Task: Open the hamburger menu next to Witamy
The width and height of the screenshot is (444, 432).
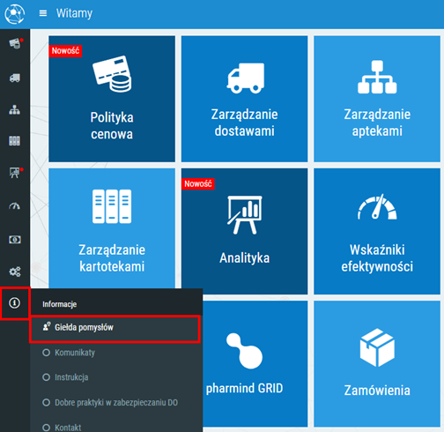Action: coord(43,13)
